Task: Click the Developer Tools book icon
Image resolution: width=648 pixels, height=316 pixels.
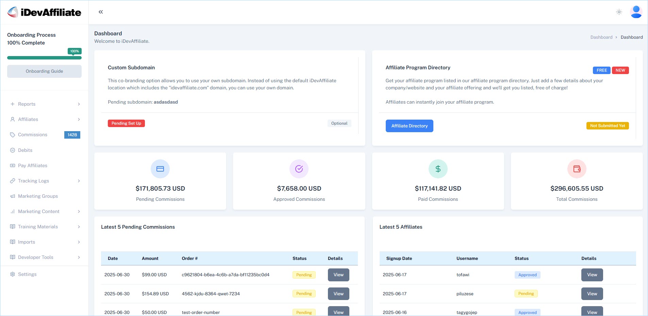Action: click(x=13, y=257)
